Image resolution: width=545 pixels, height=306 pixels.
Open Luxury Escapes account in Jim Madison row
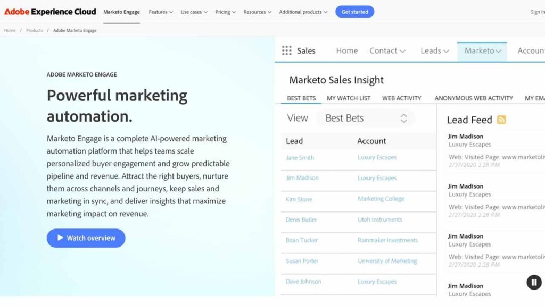click(377, 178)
